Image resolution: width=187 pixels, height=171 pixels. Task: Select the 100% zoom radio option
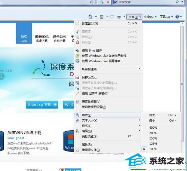[x=161, y=149]
